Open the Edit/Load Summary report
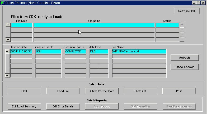This screenshot has height=114, width=207. (x=24, y=106)
